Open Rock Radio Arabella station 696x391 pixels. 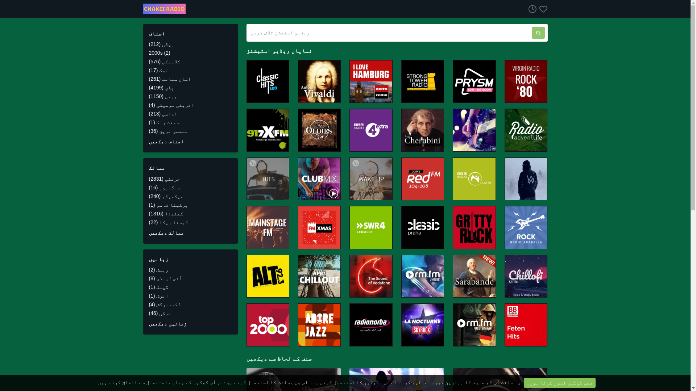526,228
